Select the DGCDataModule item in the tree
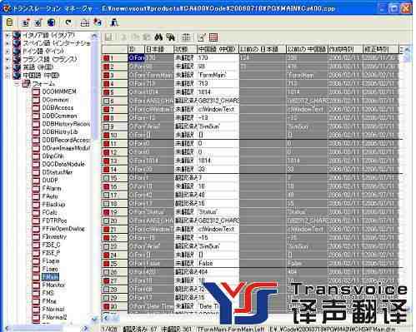The image size is (416, 332). point(63,164)
